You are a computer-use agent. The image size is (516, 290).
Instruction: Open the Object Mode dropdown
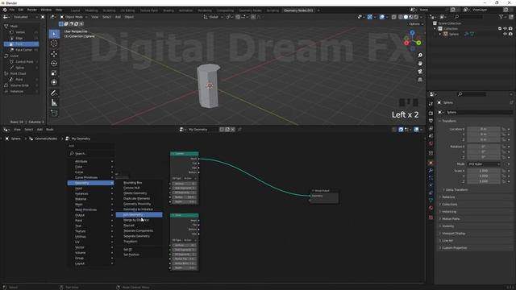[73, 17]
